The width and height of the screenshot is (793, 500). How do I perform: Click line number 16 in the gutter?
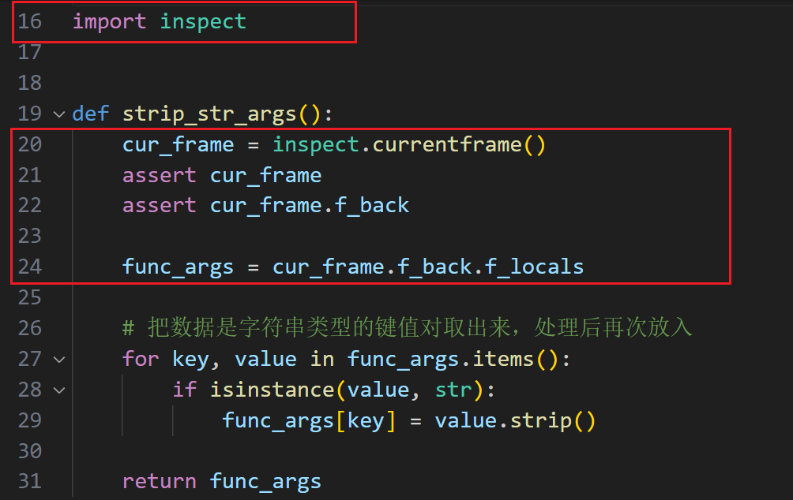[x=29, y=21]
